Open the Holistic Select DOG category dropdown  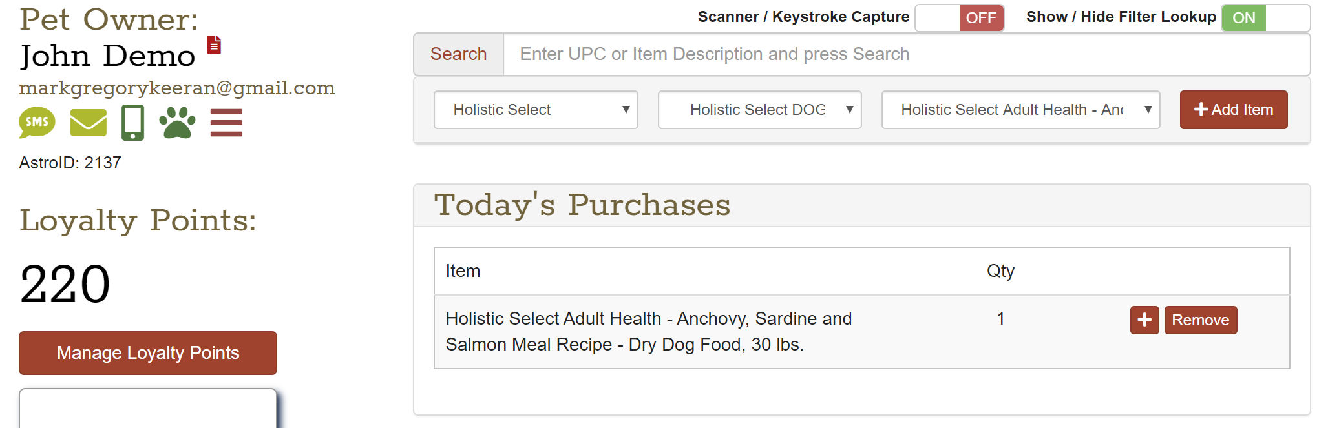coord(759,110)
